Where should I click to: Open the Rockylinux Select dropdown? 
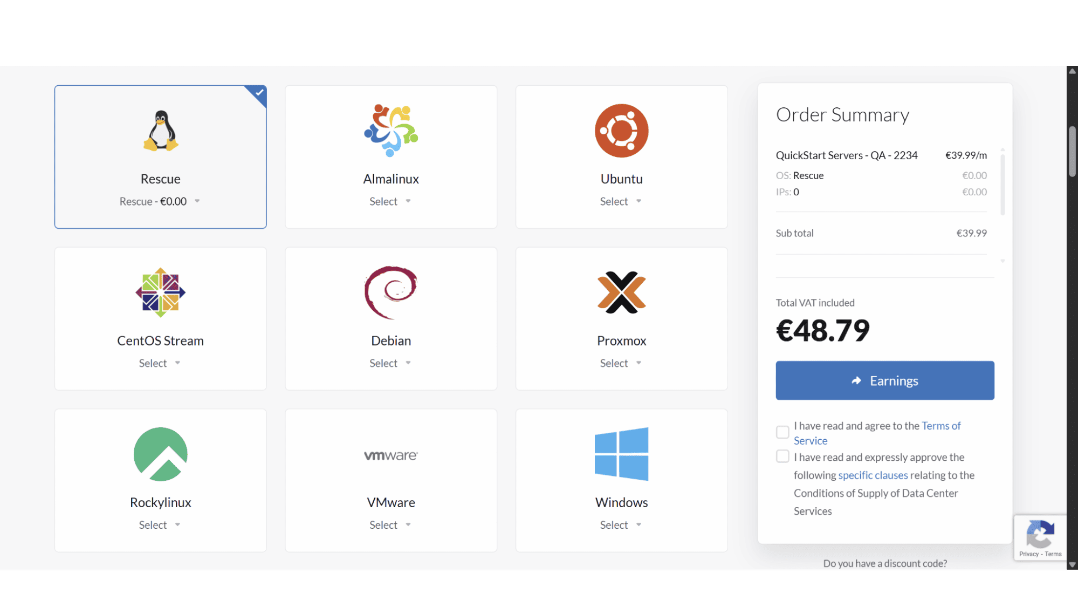[x=160, y=525]
